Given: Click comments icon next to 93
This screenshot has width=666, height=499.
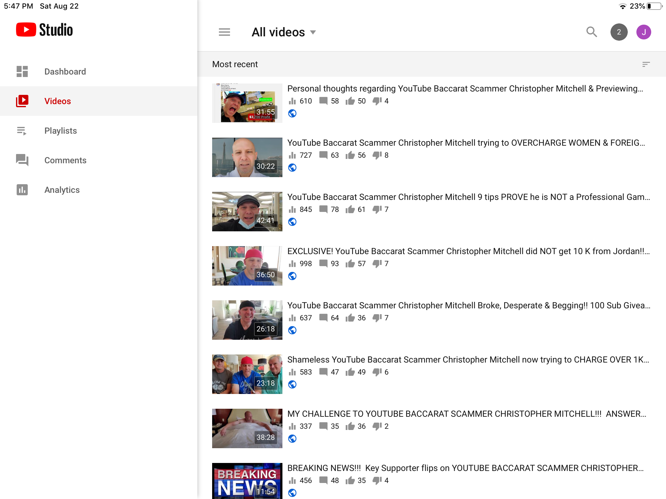Looking at the screenshot, I should tap(323, 264).
